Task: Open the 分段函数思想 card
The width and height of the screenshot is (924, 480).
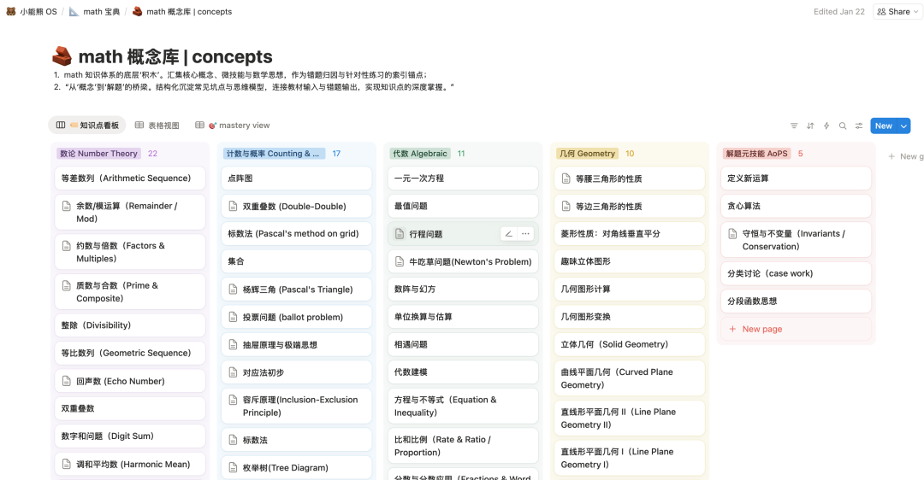Action: tap(796, 301)
